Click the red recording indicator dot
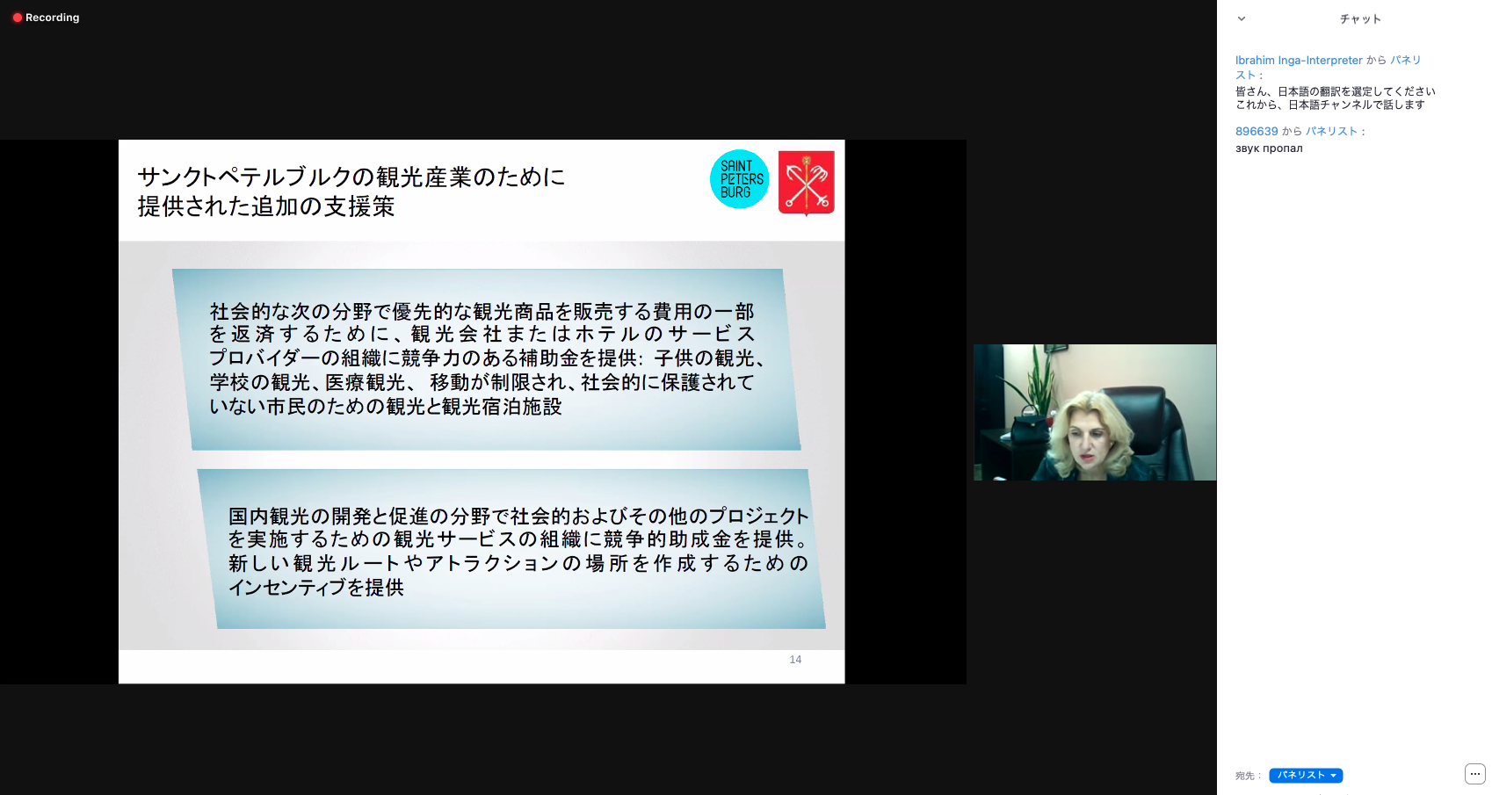 pyautogui.click(x=17, y=18)
